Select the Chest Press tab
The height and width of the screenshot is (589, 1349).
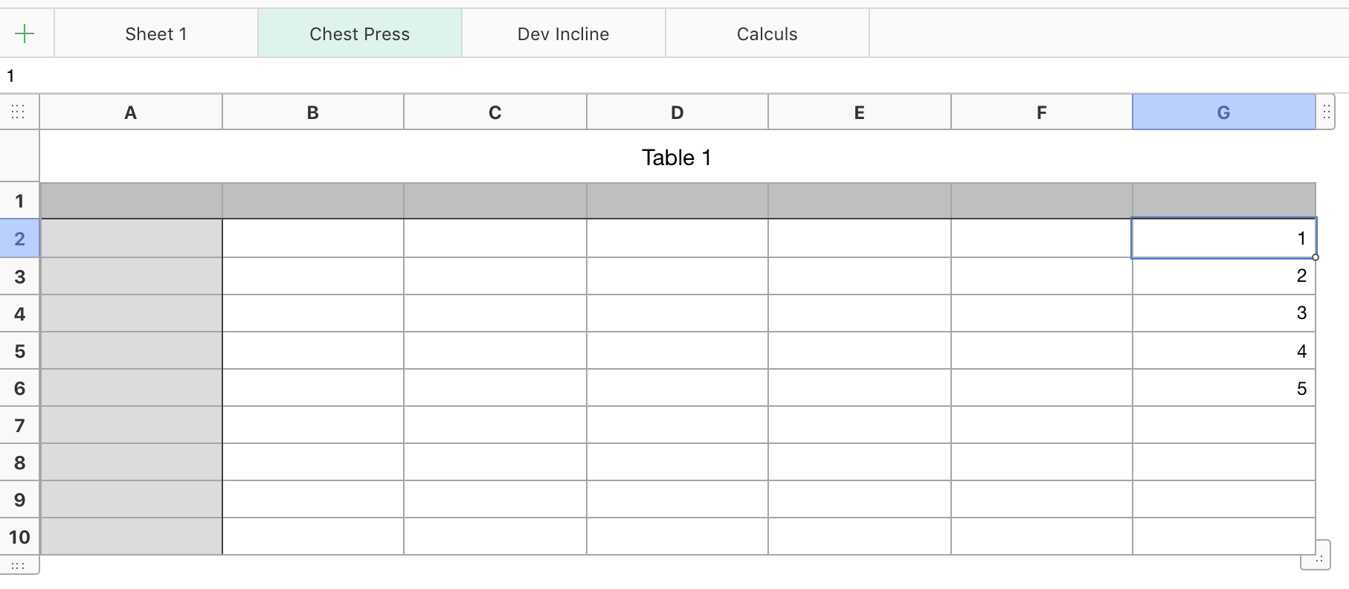(359, 34)
